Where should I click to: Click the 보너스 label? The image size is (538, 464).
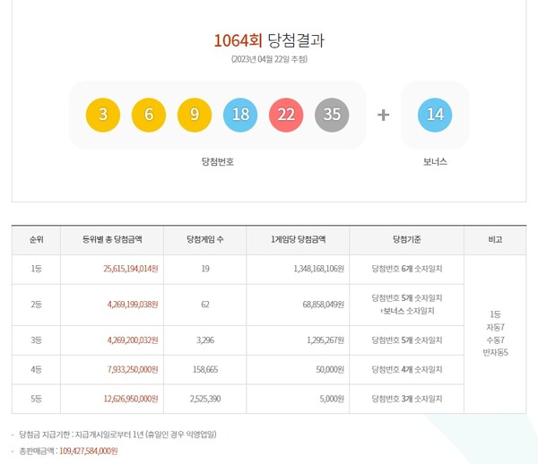pos(435,162)
